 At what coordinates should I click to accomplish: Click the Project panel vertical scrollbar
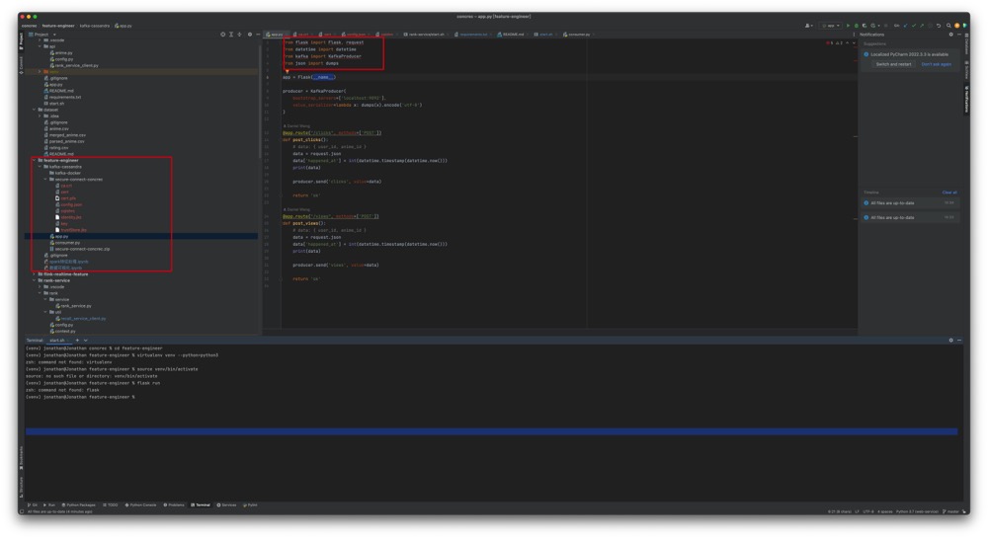(260, 101)
